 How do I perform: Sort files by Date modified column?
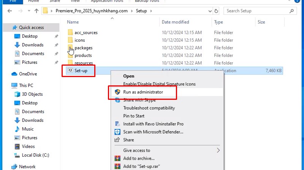click(x=175, y=22)
